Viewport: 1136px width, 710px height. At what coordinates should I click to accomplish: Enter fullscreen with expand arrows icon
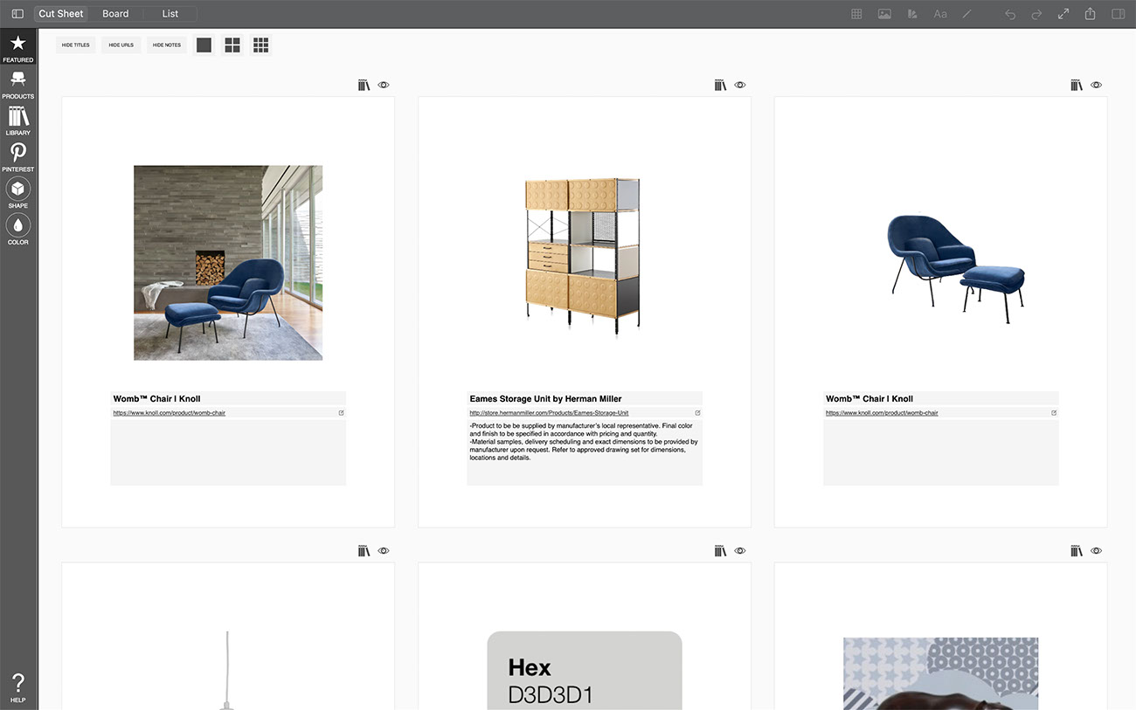pos(1063,14)
